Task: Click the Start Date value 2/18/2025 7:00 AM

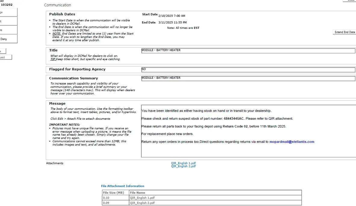Action: (172, 16)
